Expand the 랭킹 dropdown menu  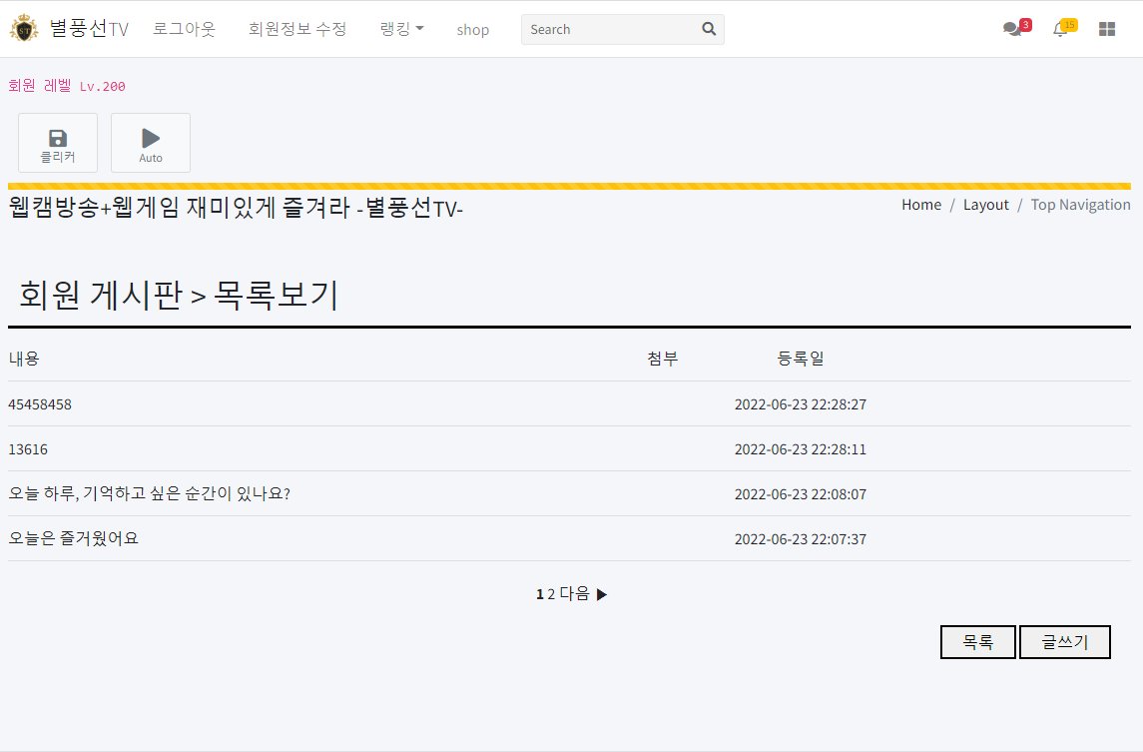click(x=401, y=29)
